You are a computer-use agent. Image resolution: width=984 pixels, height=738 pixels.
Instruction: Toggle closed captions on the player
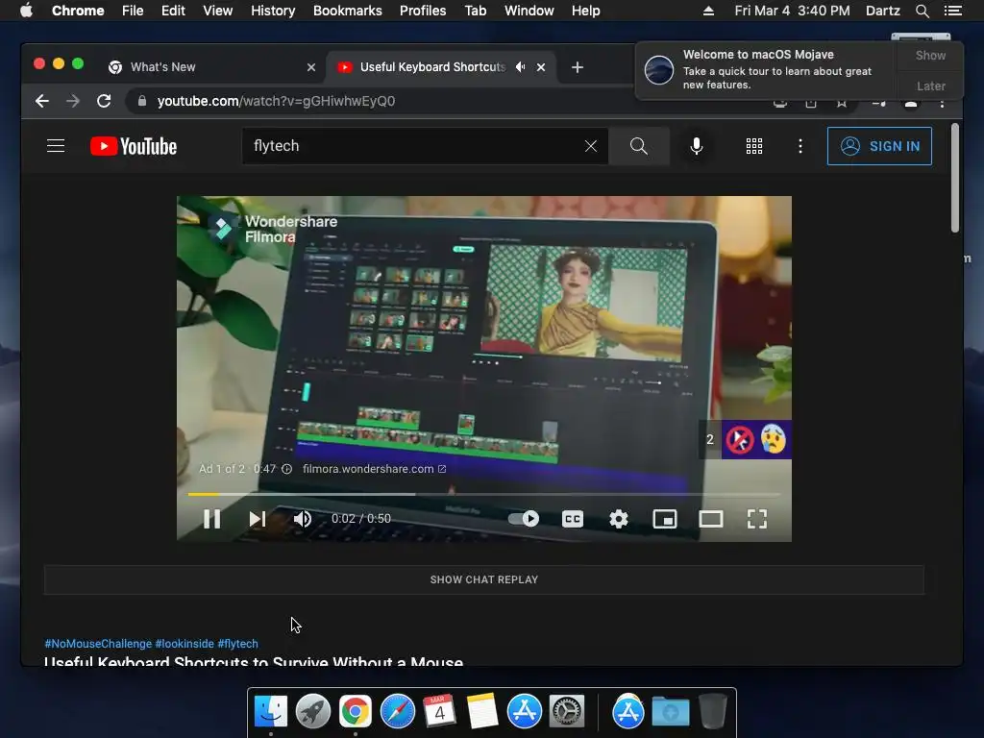coord(573,519)
